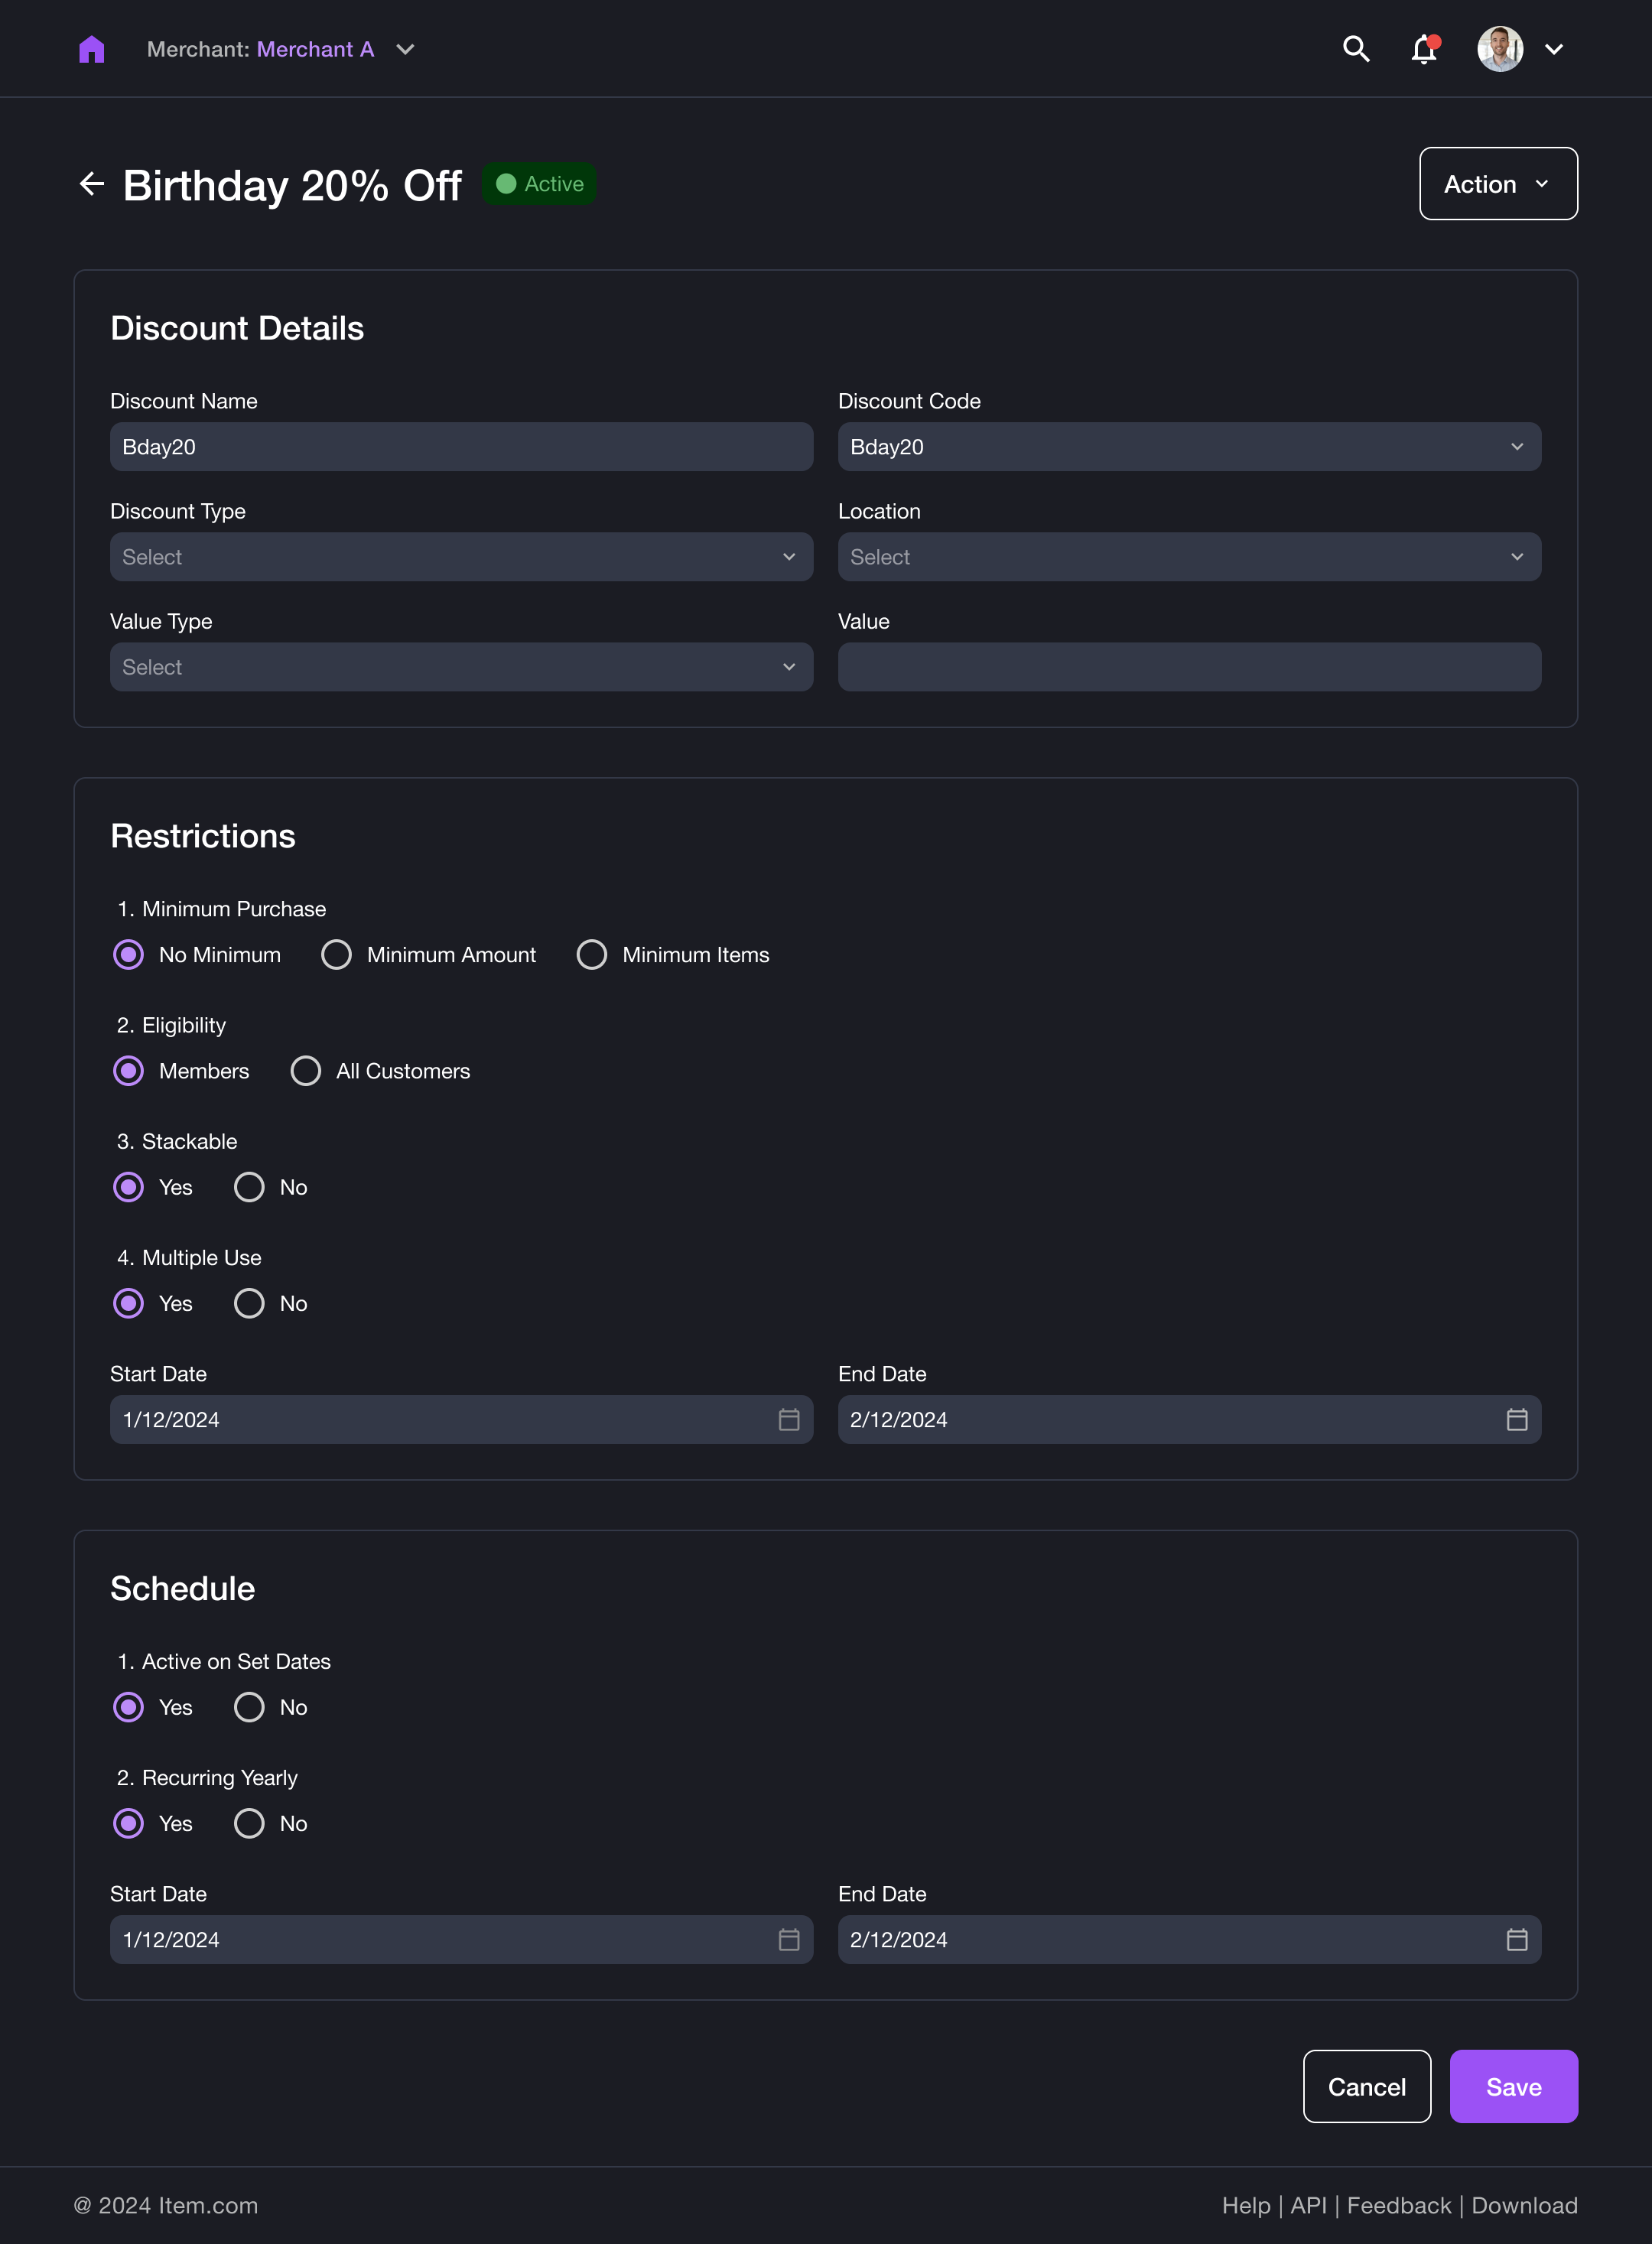Viewport: 1652px width, 2244px height.
Task: Select Minimum Amount radio option
Action: [336, 955]
